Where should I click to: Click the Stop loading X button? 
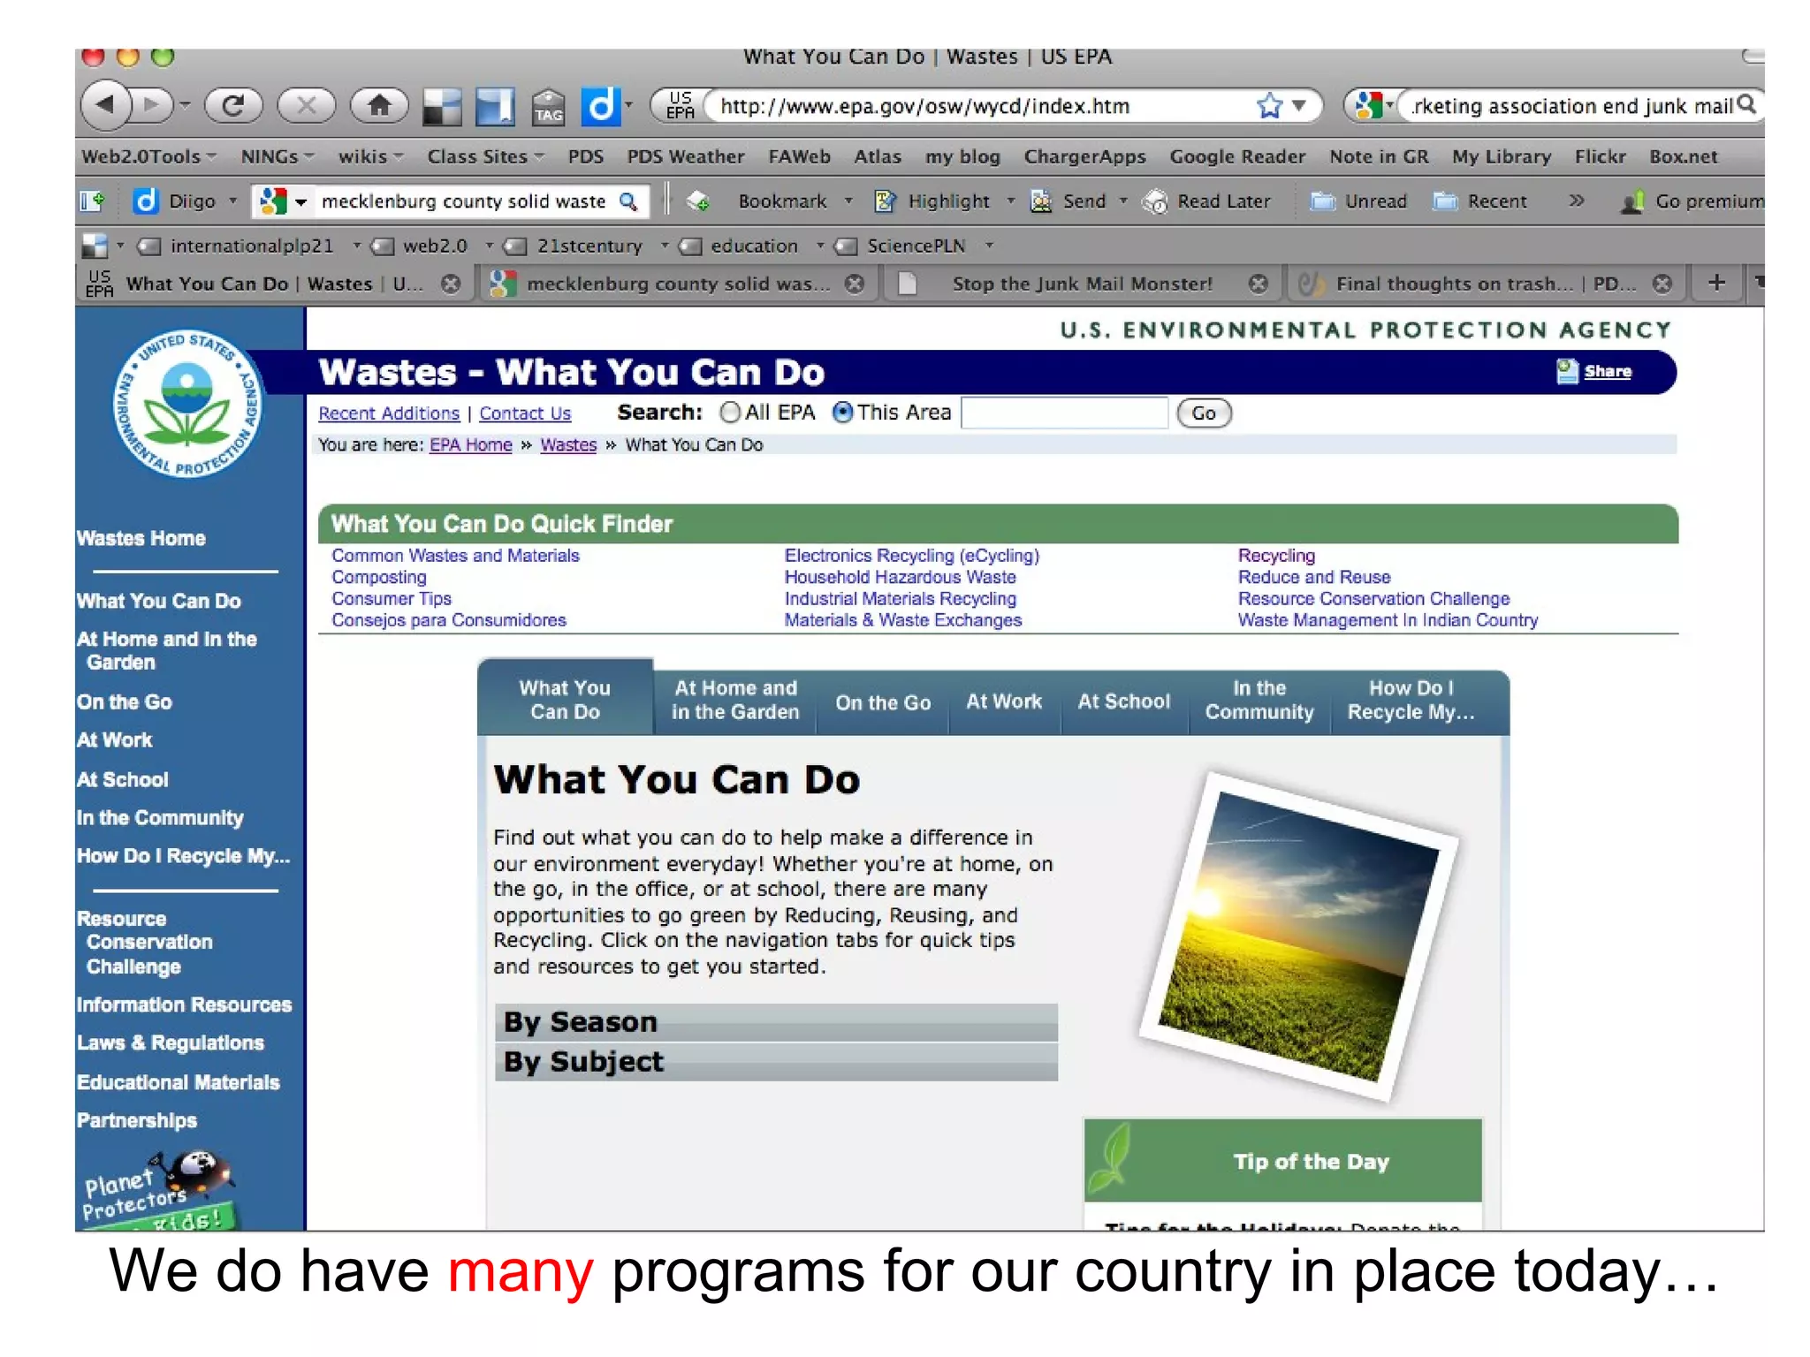click(306, 106)
